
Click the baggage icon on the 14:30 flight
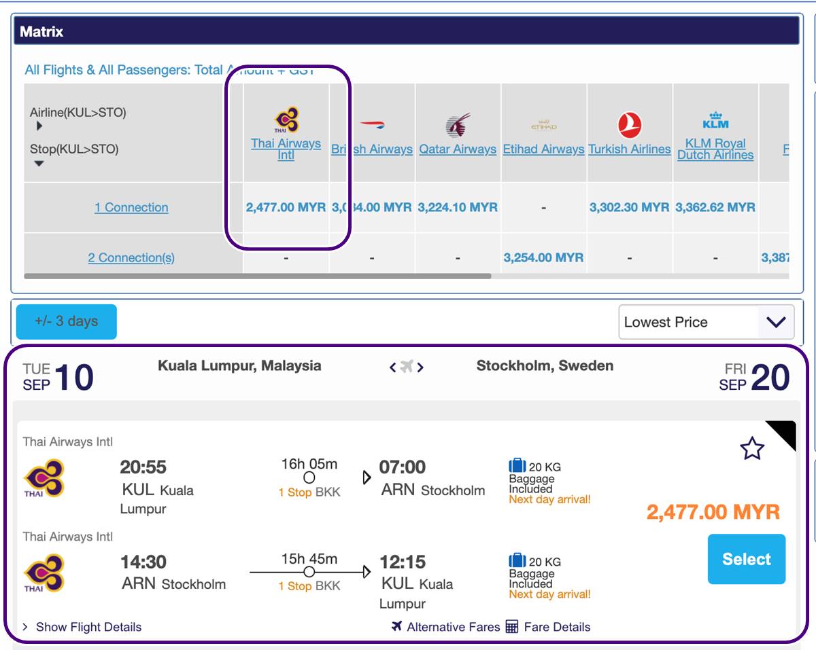pos(517,561)
